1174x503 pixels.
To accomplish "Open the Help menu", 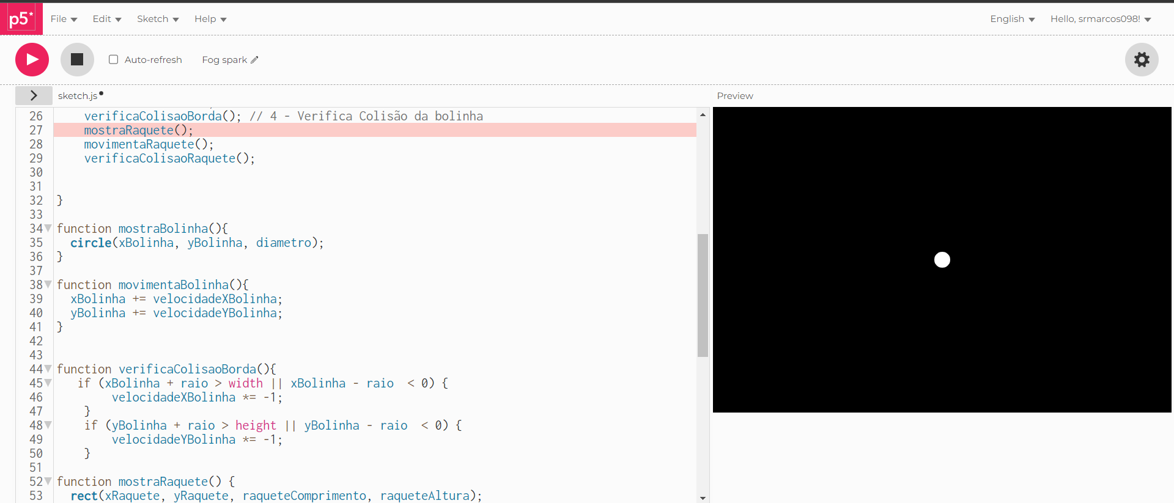I will [210, 19].
